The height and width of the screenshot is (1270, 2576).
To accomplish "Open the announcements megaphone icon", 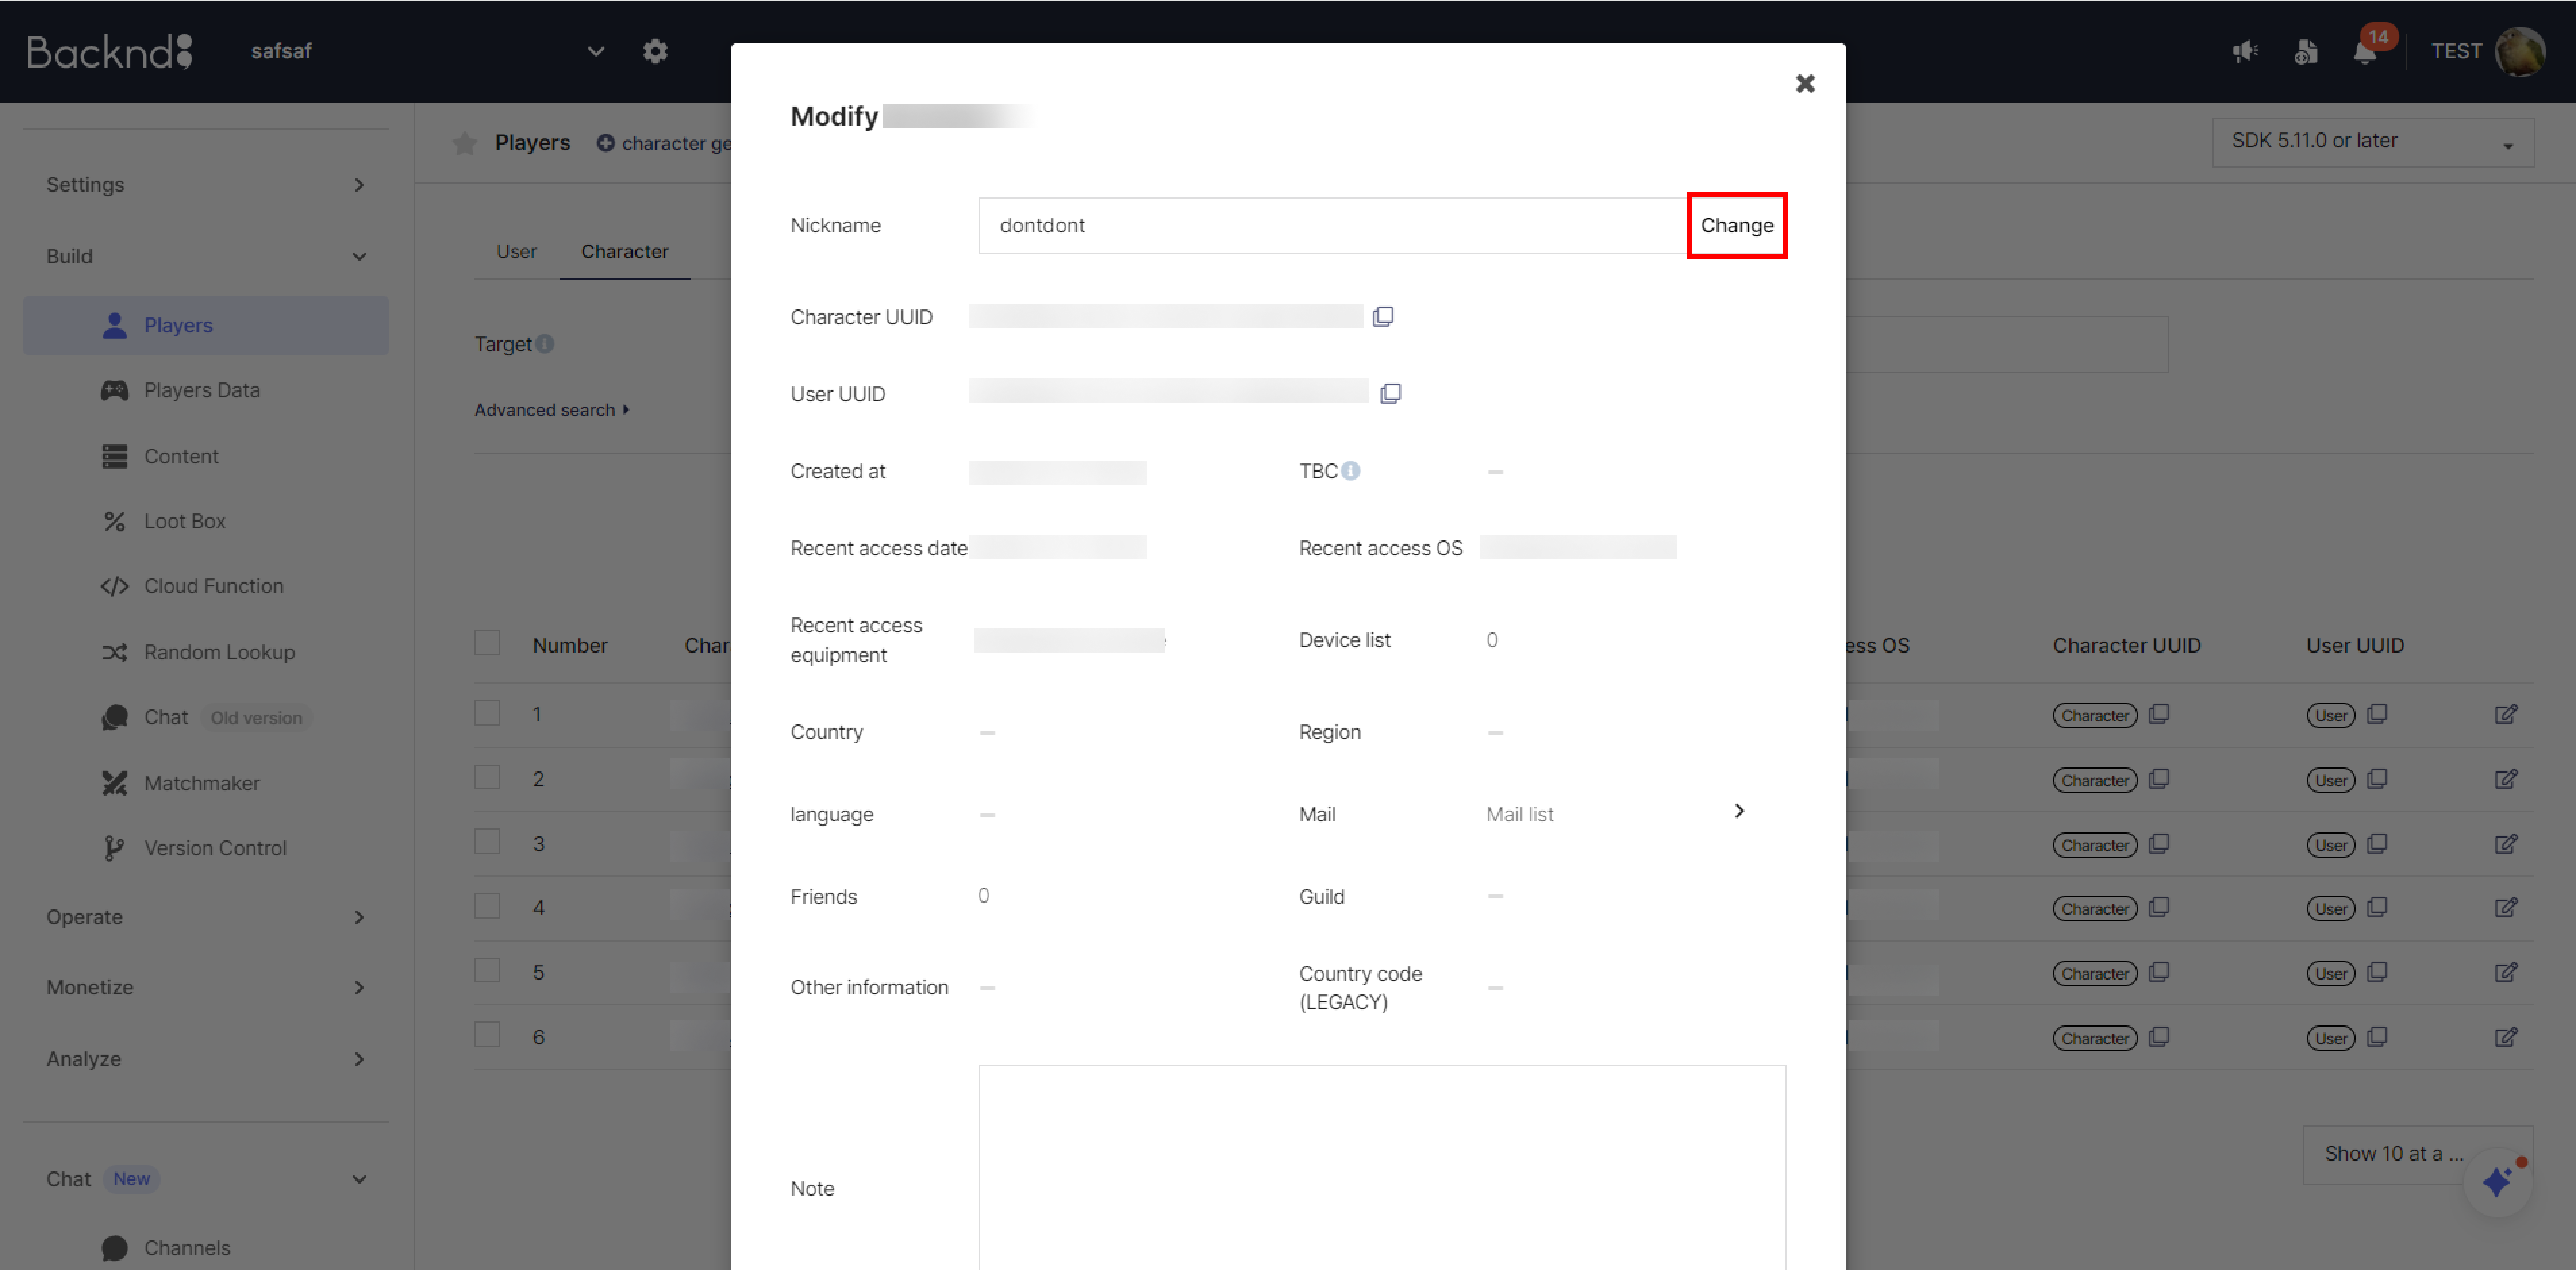I will (2245, 51).
